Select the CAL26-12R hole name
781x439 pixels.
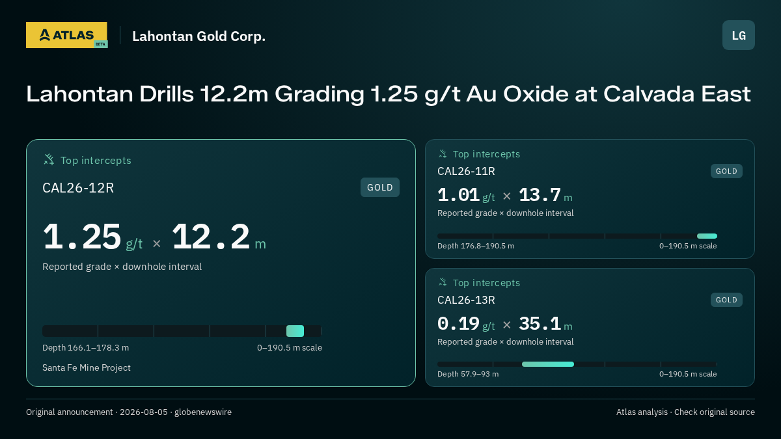(x=78, y=188)
